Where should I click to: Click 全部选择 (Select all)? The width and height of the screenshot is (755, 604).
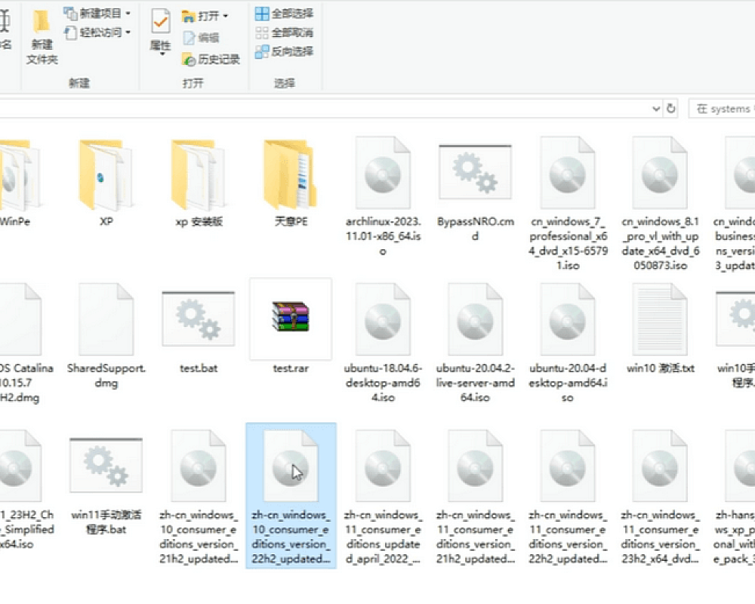[284, 14]
